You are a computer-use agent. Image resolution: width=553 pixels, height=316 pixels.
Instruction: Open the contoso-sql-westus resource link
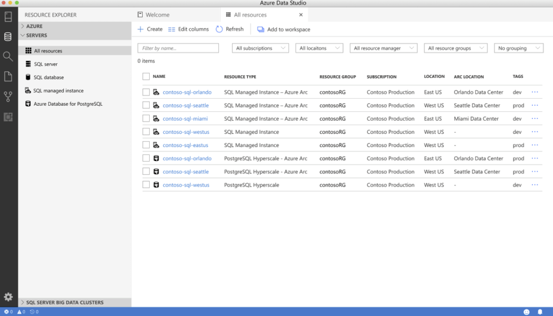(x=186, y=132)
